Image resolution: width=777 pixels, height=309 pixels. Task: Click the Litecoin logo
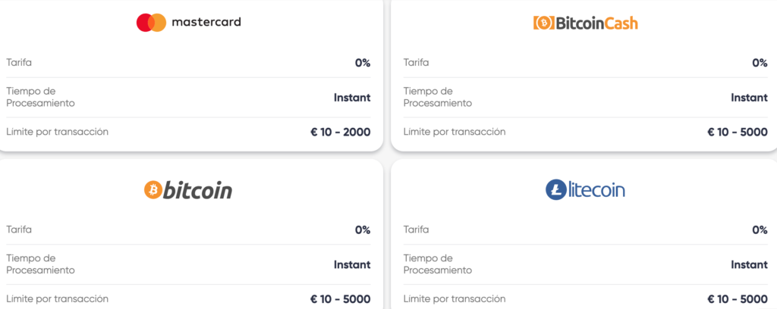coord(585,189)
